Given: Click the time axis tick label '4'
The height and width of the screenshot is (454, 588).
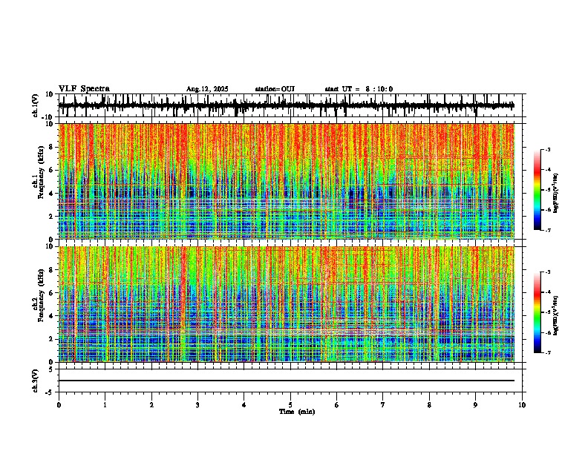Looking at the screenshot, I should 244,405.
